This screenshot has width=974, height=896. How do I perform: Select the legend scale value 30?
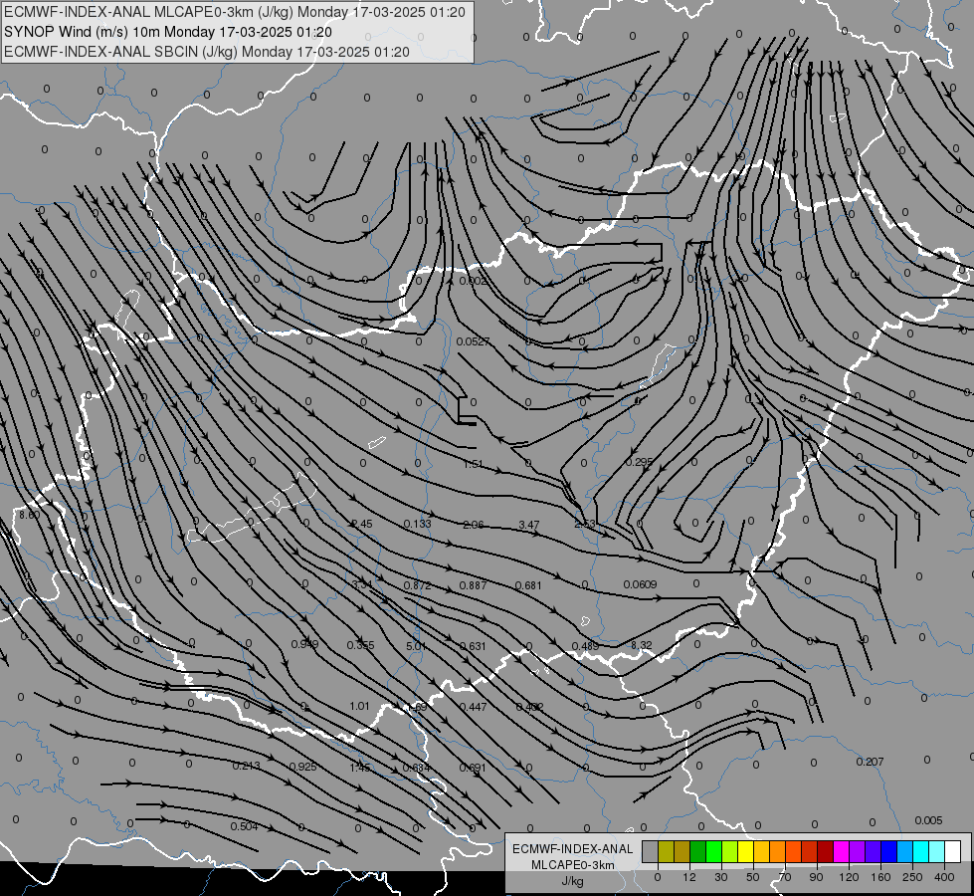pyautogui.click(x=721, y=877)
